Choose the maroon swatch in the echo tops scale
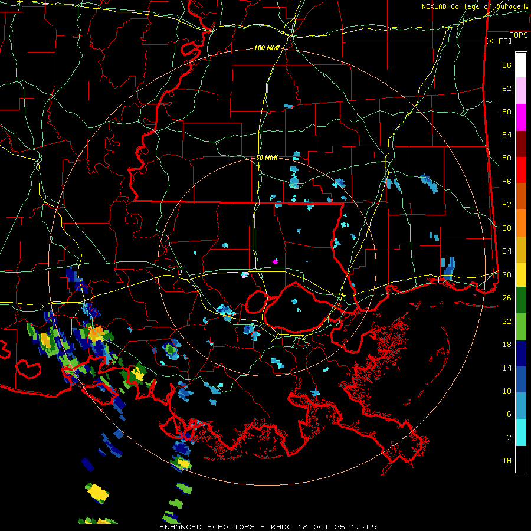 point(521,145)
